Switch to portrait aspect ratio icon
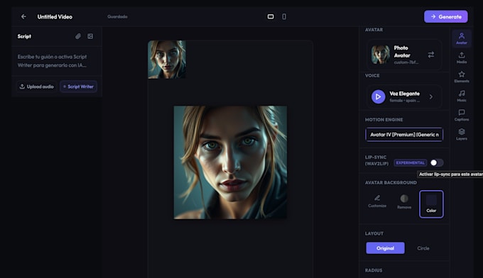Viewport: 483px width, 278px height. pyautogui.click(x=284, y=16)
